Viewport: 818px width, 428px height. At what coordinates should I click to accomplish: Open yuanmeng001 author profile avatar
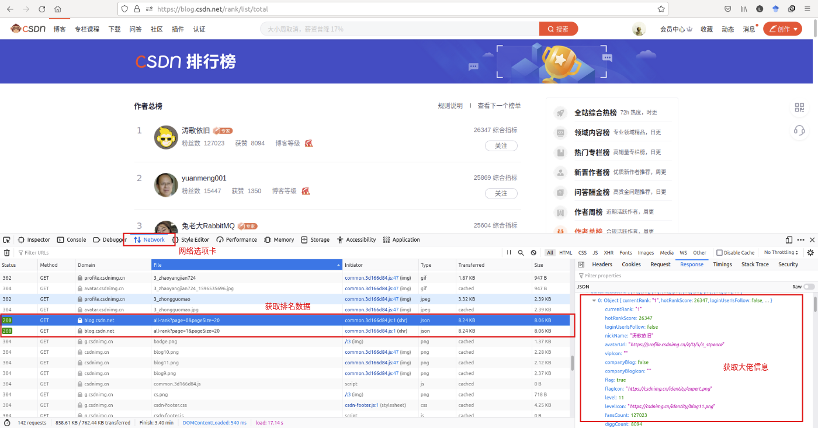166,185
